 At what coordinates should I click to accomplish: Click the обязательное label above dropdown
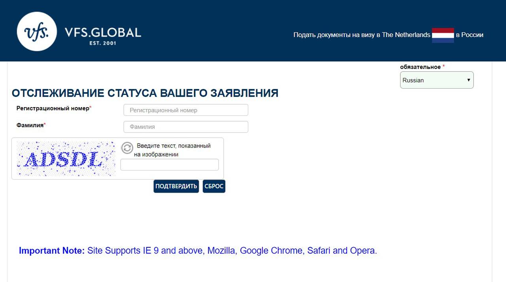(420, 67)
